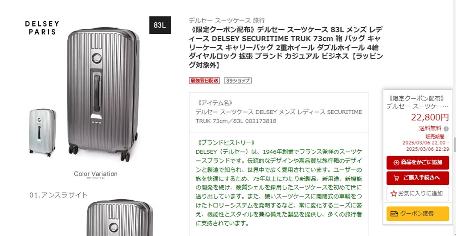
Task: Click the 83L capacity badge
Action: tap(160, 25)
